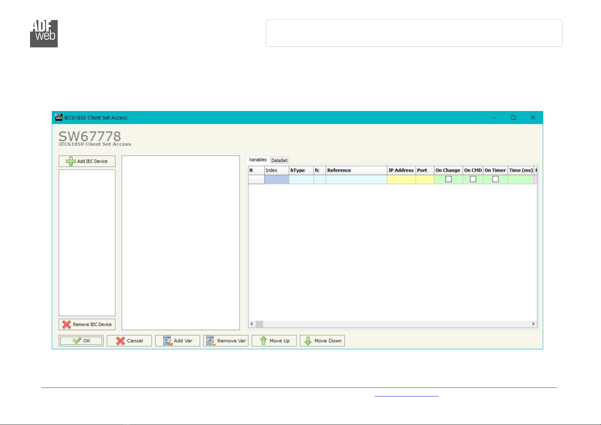
Task: Click the IP Address cell in the first row
Action: click(402, 179)
